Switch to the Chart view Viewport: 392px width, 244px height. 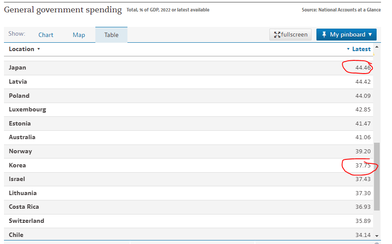click(x=46, y=35)
